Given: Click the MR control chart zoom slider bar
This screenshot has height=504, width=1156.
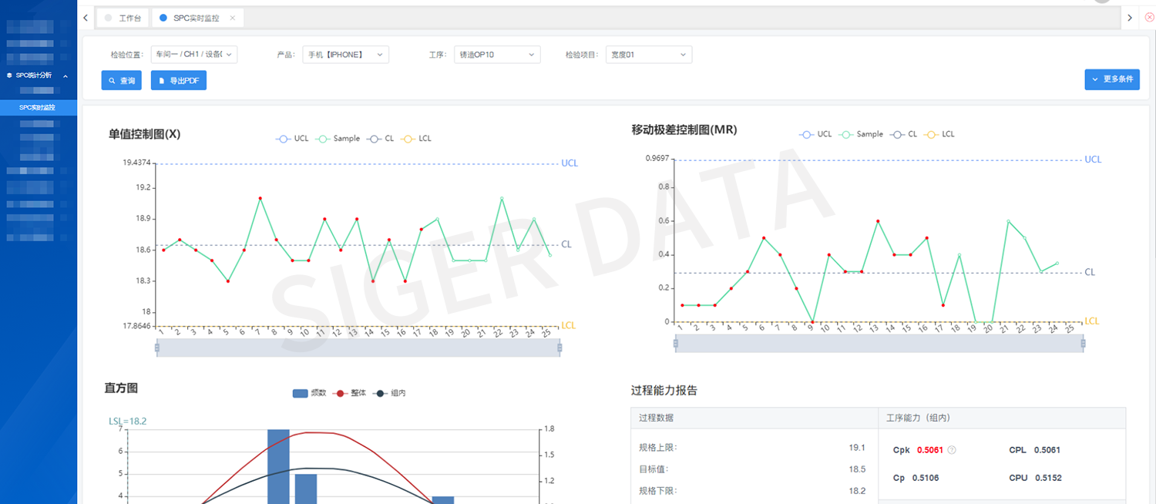Looking at the screenshot, I should click(x=879, y=343).
